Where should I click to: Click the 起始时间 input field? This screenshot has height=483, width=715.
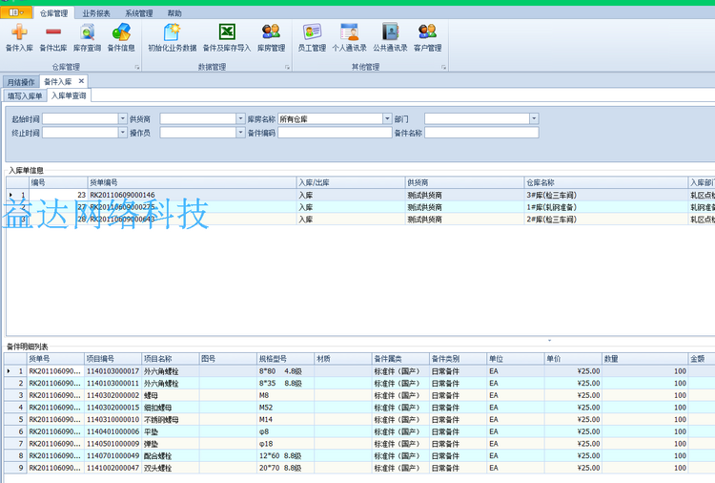(x=81, y=118)
